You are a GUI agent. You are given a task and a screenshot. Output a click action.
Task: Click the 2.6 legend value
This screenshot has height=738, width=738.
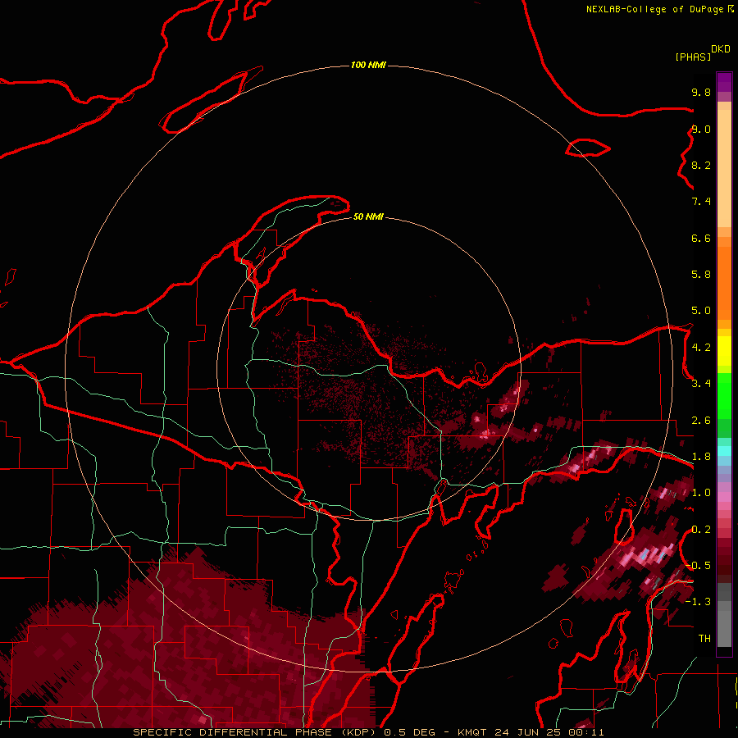[701, 421]
